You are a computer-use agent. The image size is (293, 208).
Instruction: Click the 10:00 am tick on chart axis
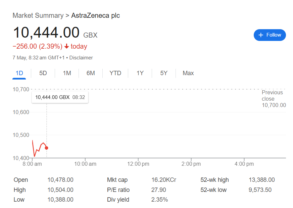coord(85,164)
